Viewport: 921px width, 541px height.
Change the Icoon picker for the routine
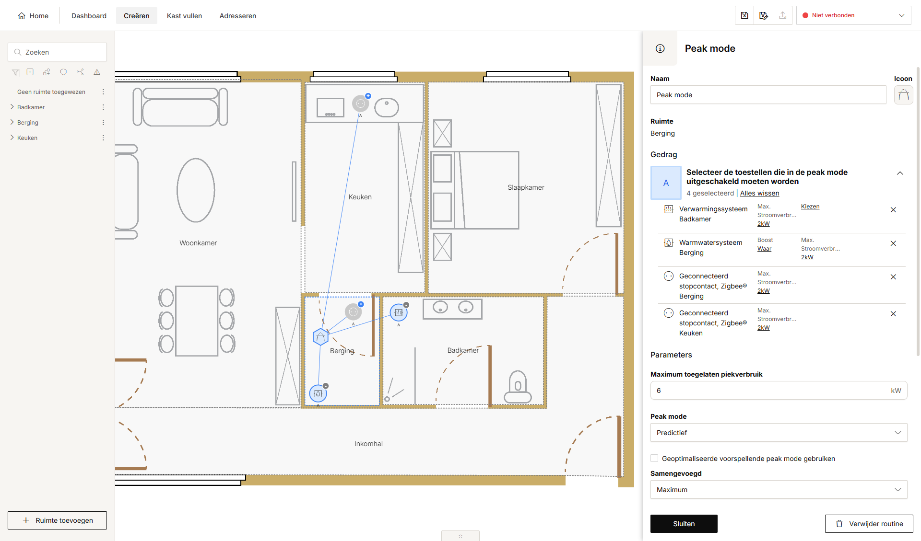tap(903, 95)
